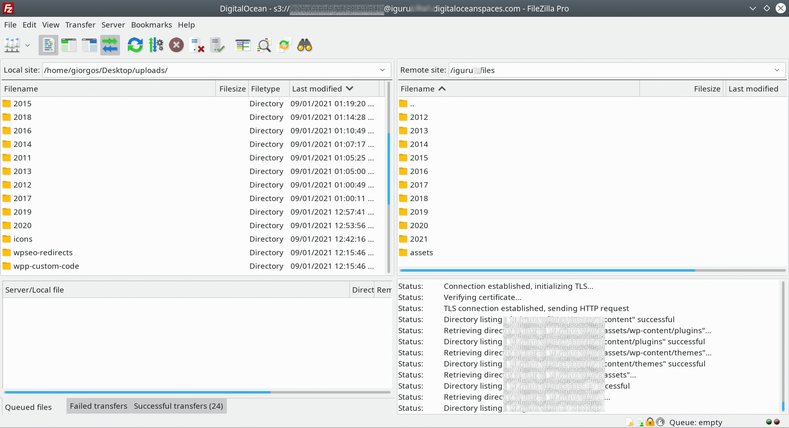Expand the Local site path dropdown
Viewport: 789px width, 428px height.
point(383,70)
